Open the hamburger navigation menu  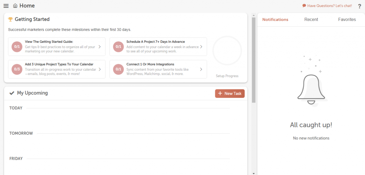6,6
